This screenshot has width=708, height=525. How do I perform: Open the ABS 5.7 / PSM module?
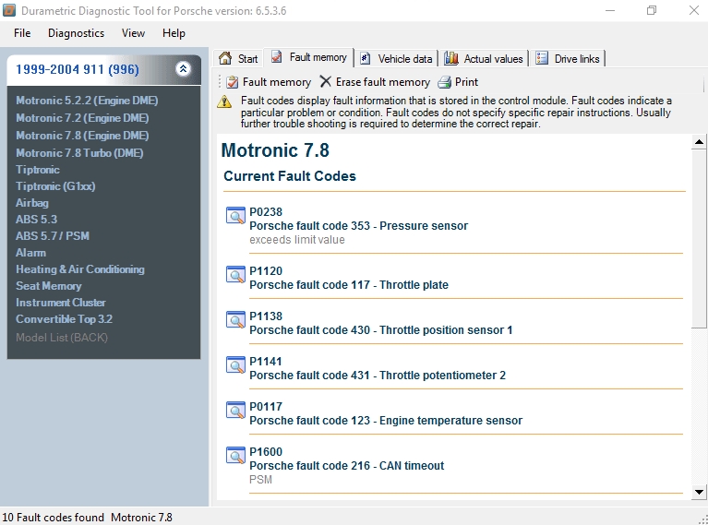coord(53,235)
